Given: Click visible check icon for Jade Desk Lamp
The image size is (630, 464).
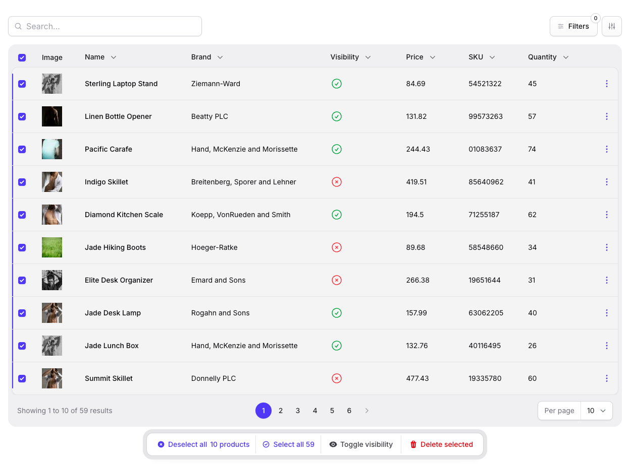Looking at the screenshot, I should [x=337, y=313].
